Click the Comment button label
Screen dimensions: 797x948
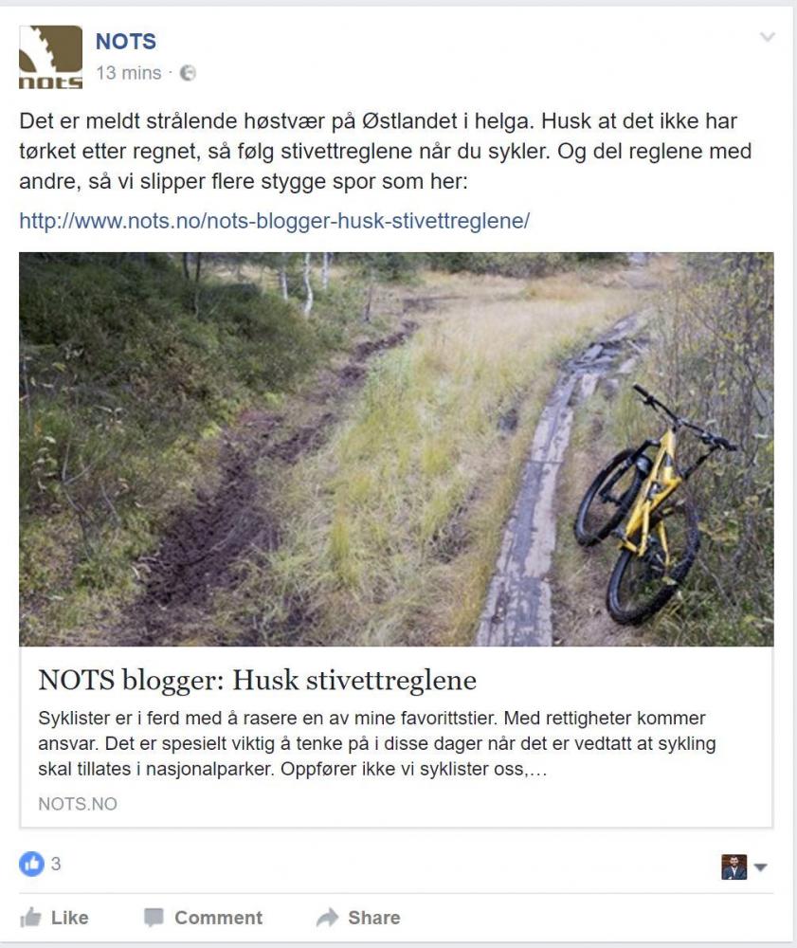pyautogui.click(x=219, y=917)
